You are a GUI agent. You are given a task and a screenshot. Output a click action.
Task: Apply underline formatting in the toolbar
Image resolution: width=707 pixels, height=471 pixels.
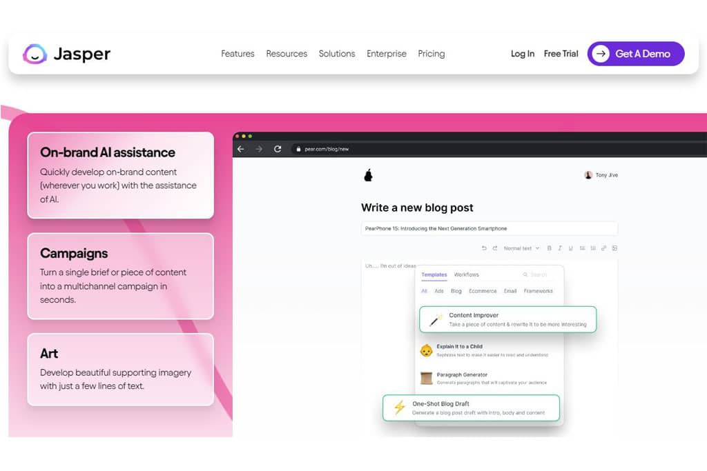pyautogui.click(x=570, y=248)
